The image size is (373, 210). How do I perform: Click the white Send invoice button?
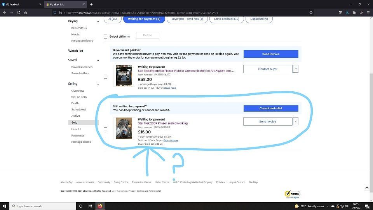point(268,121)
